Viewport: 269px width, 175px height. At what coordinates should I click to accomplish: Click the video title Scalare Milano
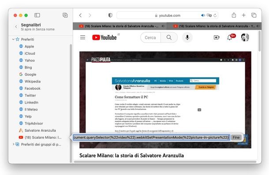click(x=131, y=156)
